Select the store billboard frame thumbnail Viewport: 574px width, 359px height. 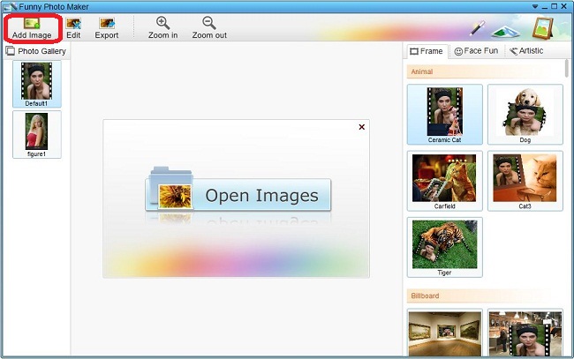point(525,333)
